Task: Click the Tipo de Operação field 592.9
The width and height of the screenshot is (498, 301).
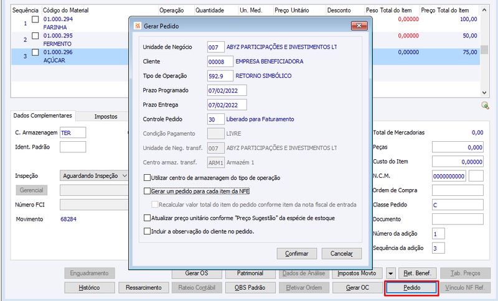Action: pyautogui.click(x=220, y=76)
